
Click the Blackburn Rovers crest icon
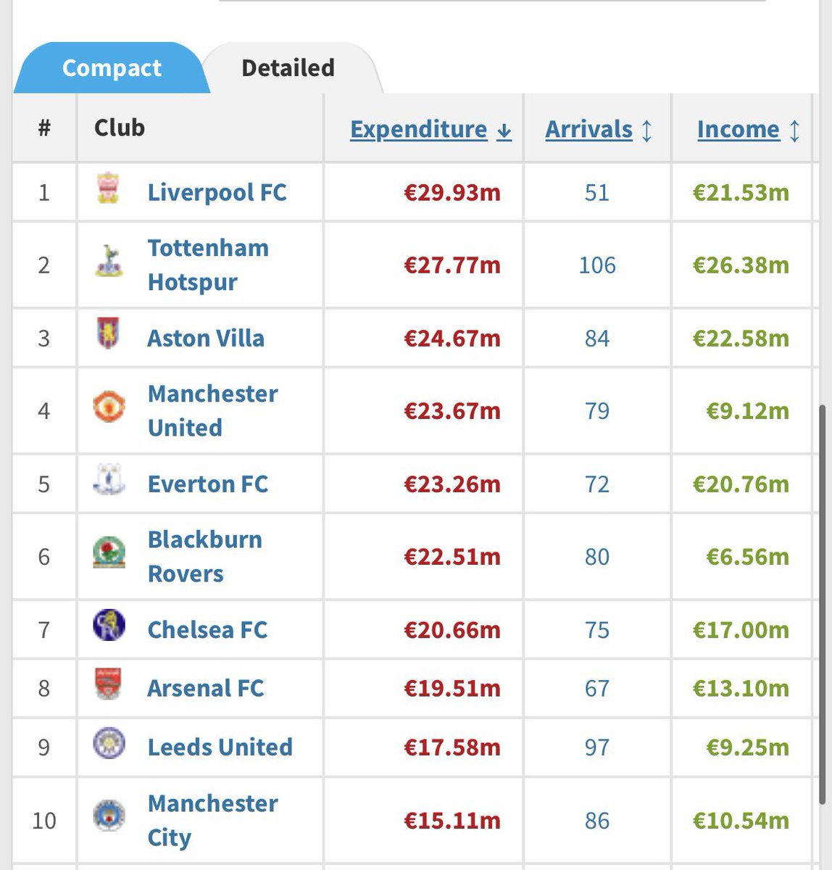109,553
